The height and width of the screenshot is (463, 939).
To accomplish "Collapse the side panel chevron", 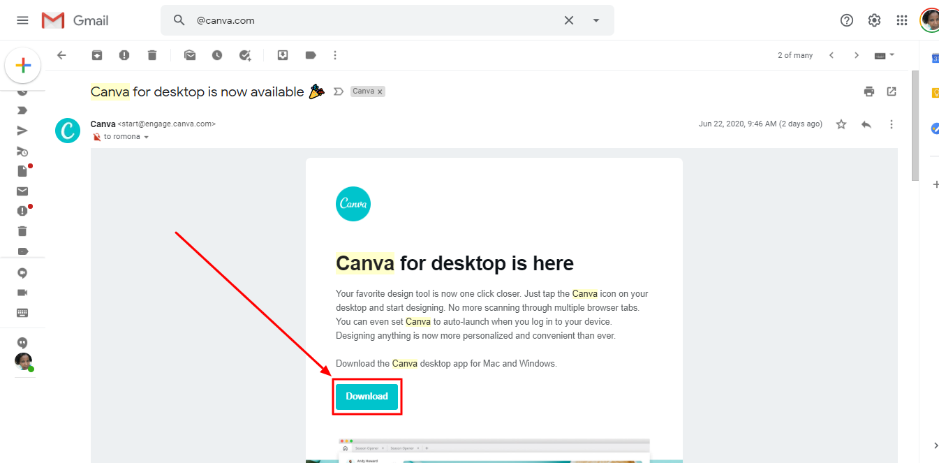I will click(x=936, y=446).
